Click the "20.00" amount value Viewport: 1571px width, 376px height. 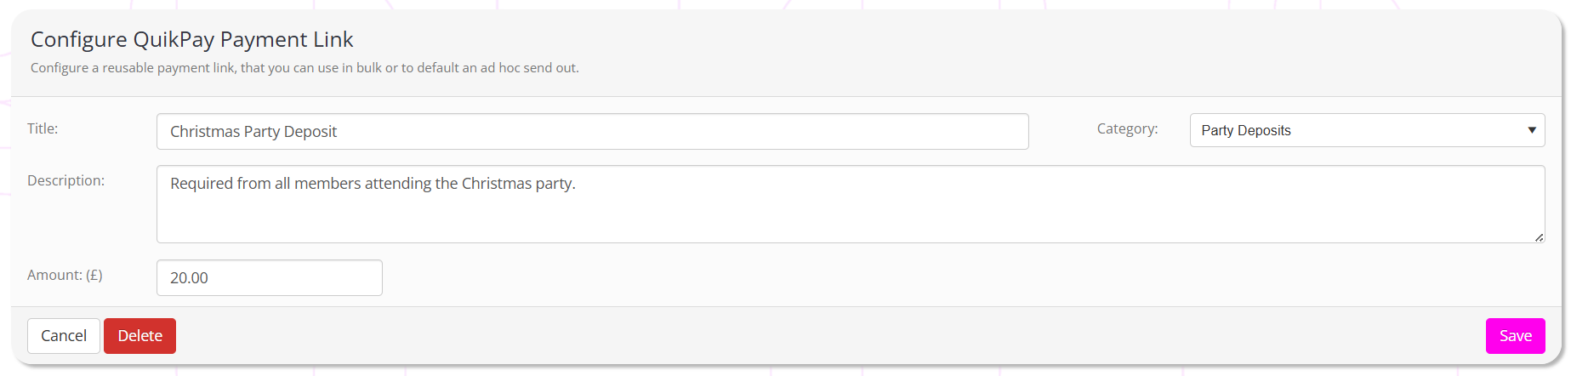[189, 278]
